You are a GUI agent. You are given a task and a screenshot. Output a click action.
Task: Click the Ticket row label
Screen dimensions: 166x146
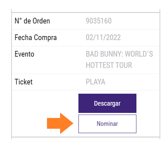point(23,82)
